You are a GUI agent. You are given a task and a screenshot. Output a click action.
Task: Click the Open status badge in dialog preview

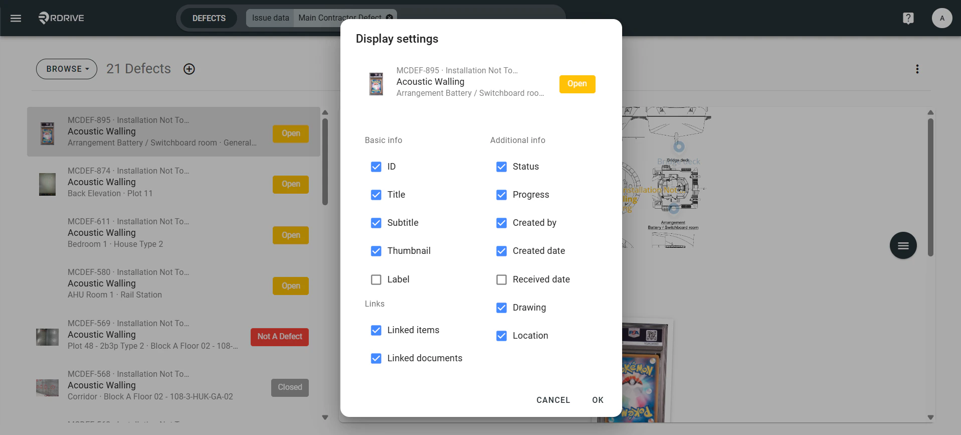pyautogui.click(x=577, y=84)
